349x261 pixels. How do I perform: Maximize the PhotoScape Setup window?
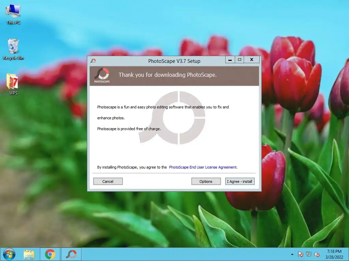[x=240, y=60]
